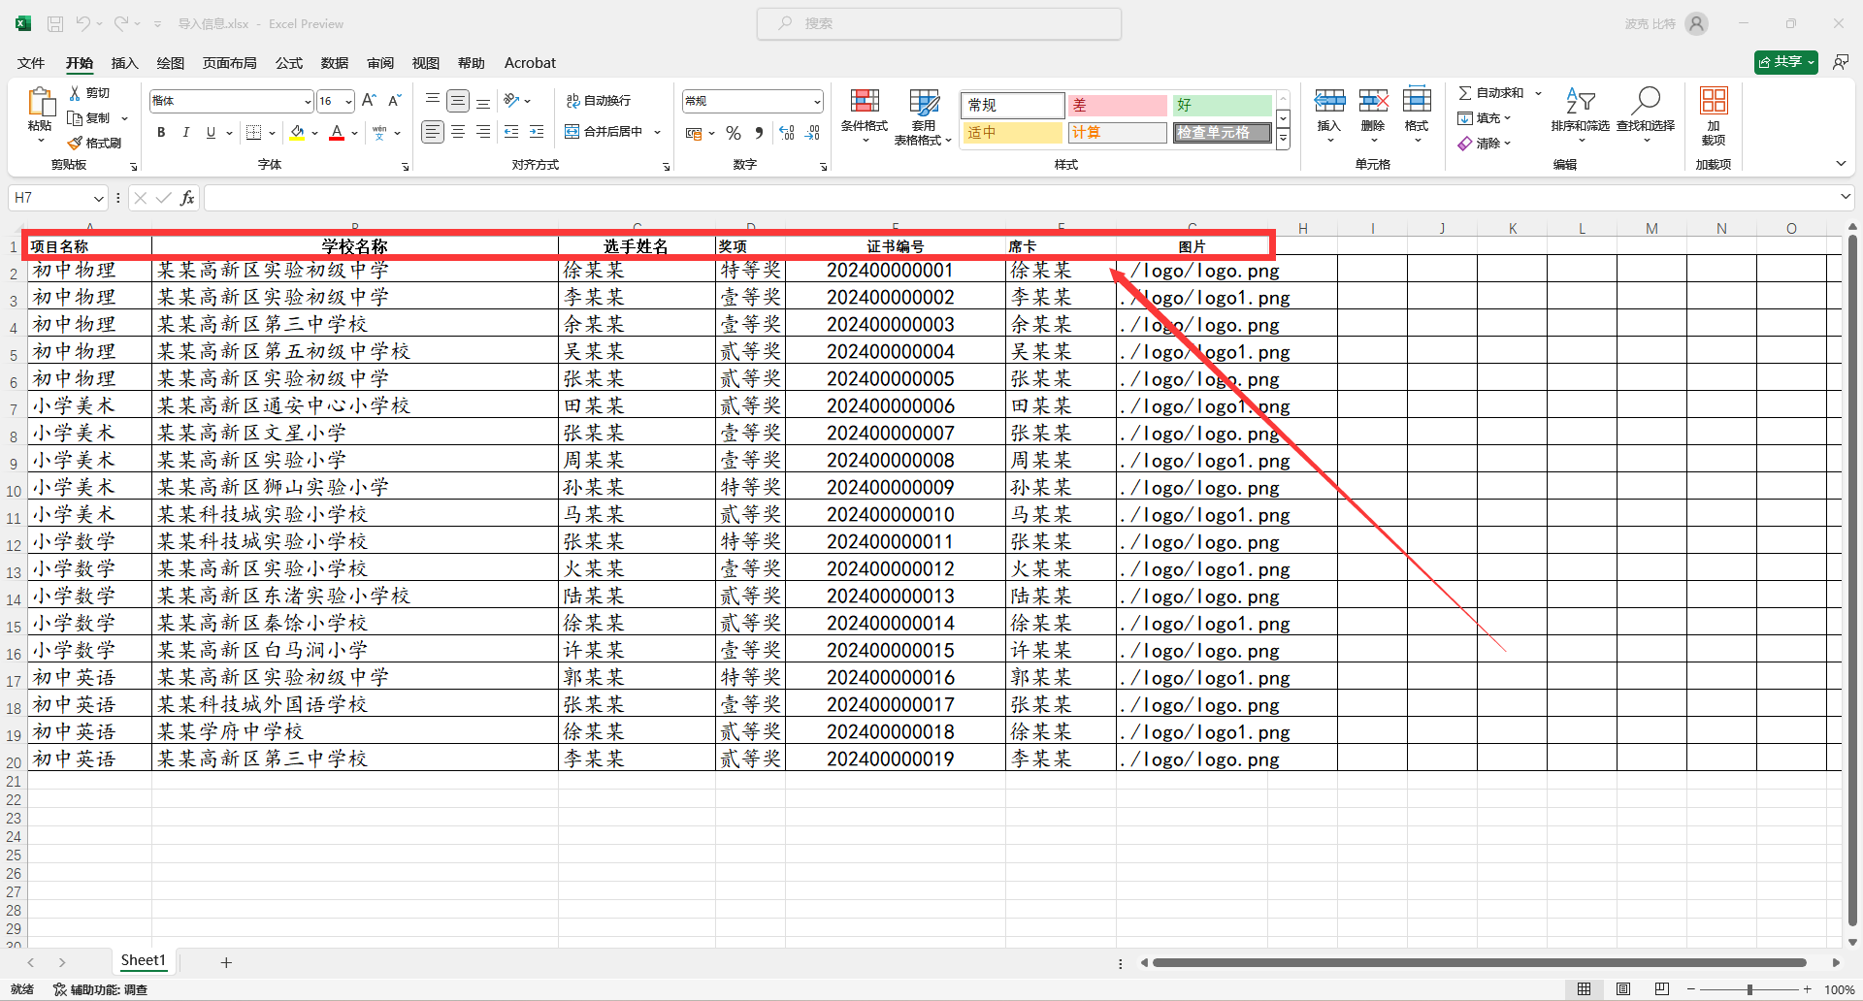Click the Conditional Formatting icon
This screenshot has width=1863, height=1001.
(864, 102)
